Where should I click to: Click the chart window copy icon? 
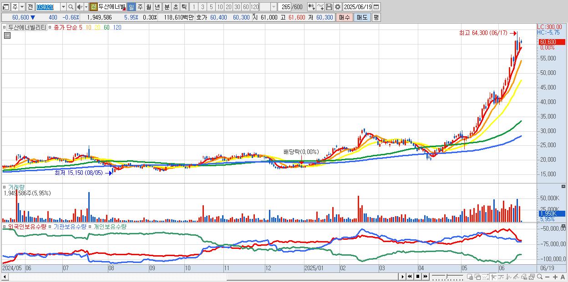[x=532, y=277]
